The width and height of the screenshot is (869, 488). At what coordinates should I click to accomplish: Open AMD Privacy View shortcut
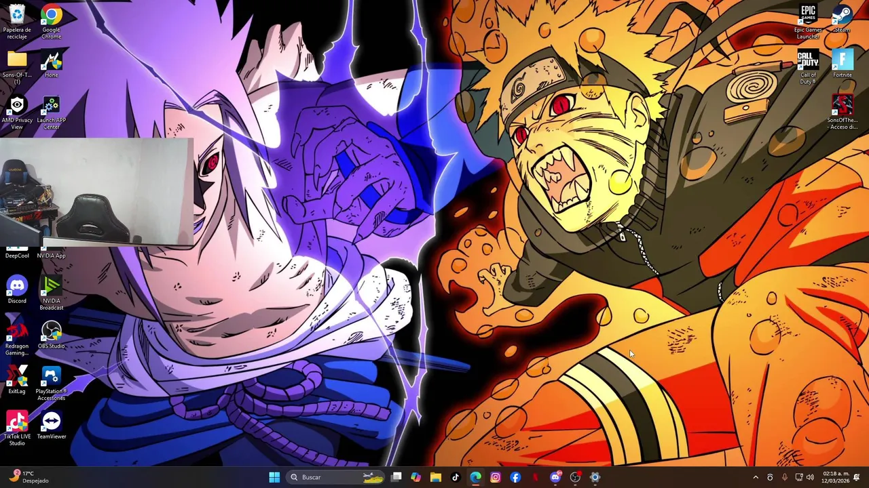coord(17,112)
